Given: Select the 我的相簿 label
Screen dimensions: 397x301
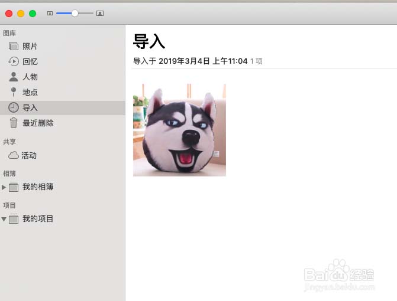Looking at the screenshot, I should (38, 187).
